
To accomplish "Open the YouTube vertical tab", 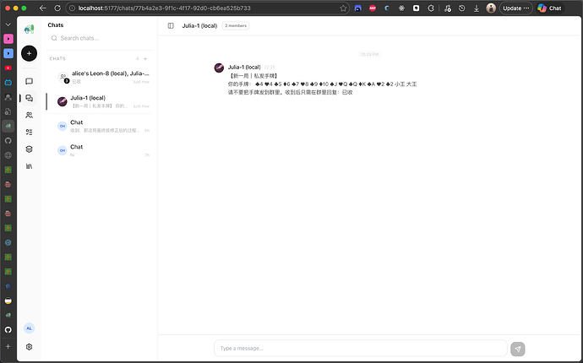I will 8,68.
